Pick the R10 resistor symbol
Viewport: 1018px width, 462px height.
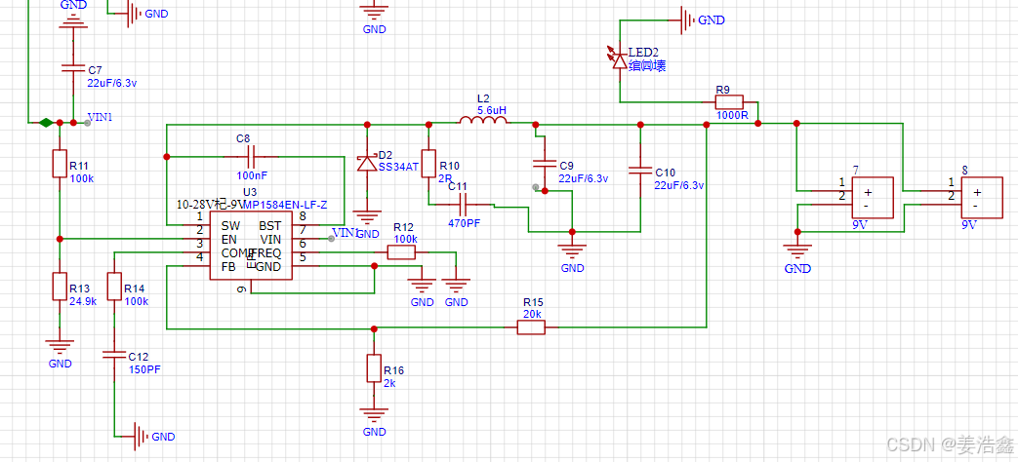[x=428, y=164]
